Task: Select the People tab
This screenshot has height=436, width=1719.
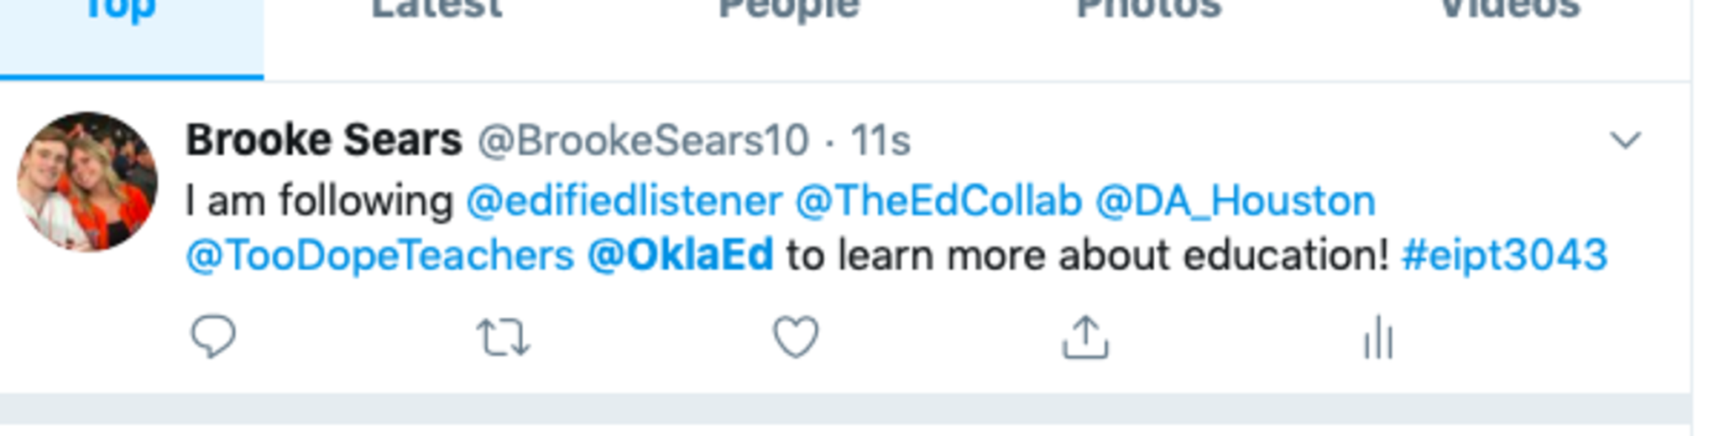Action: [789, 10]
